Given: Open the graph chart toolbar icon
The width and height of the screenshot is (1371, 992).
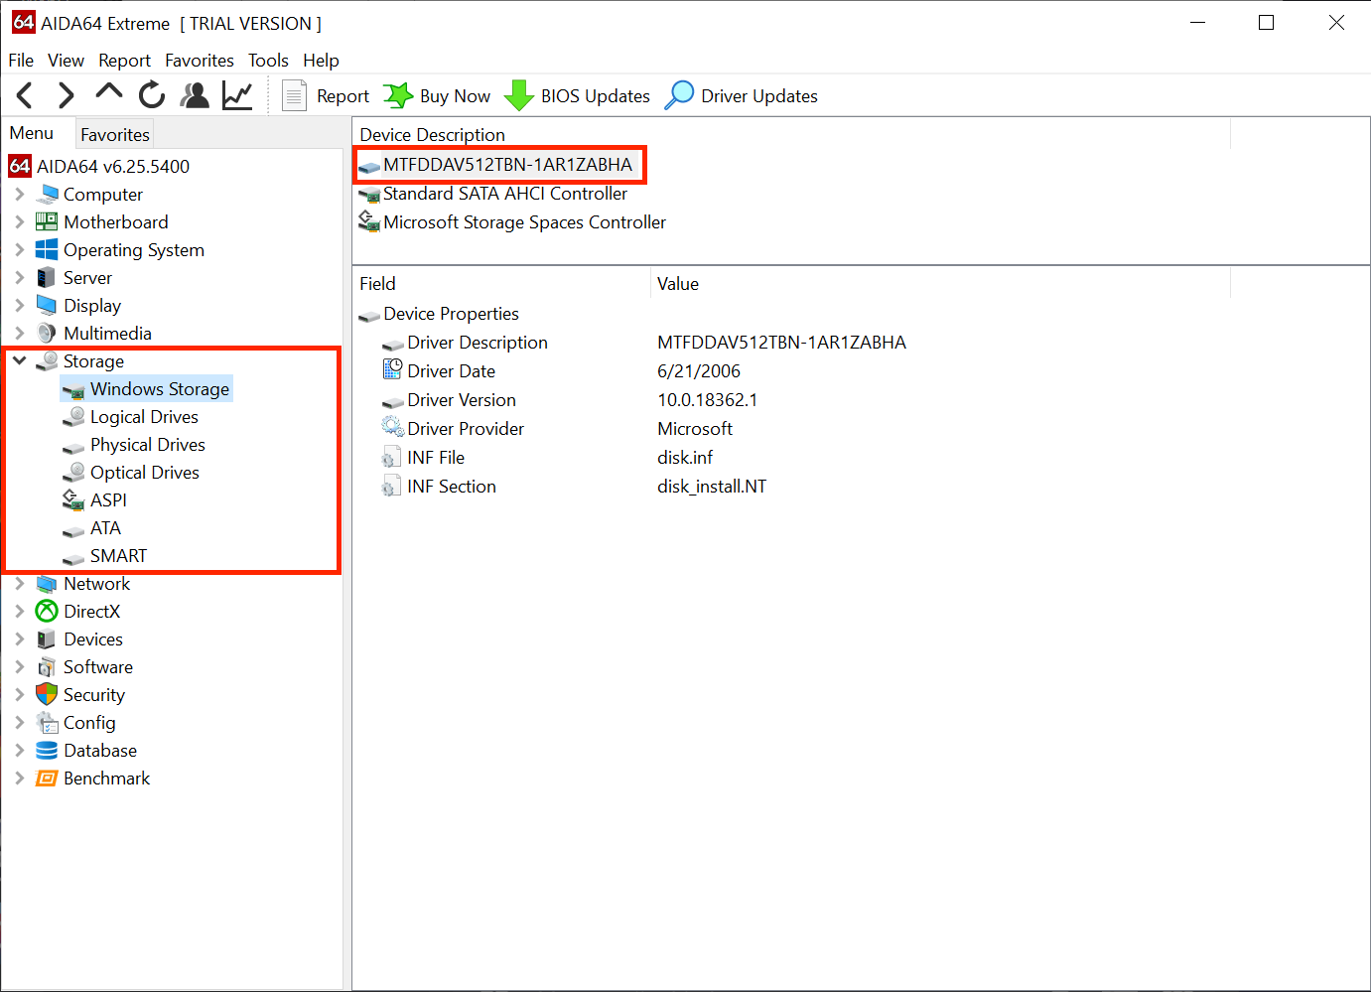Looking at the screenshot, I should click(237, 95).
